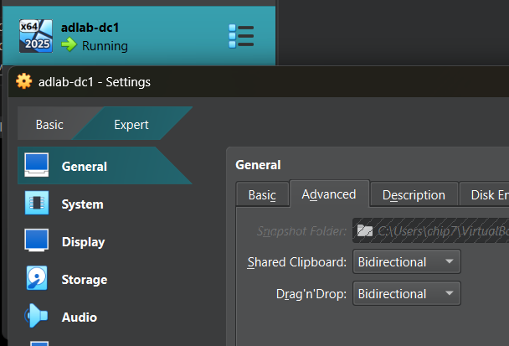
Task: Click the adlab-dc1 VM name text
Action: pos(90,28)
